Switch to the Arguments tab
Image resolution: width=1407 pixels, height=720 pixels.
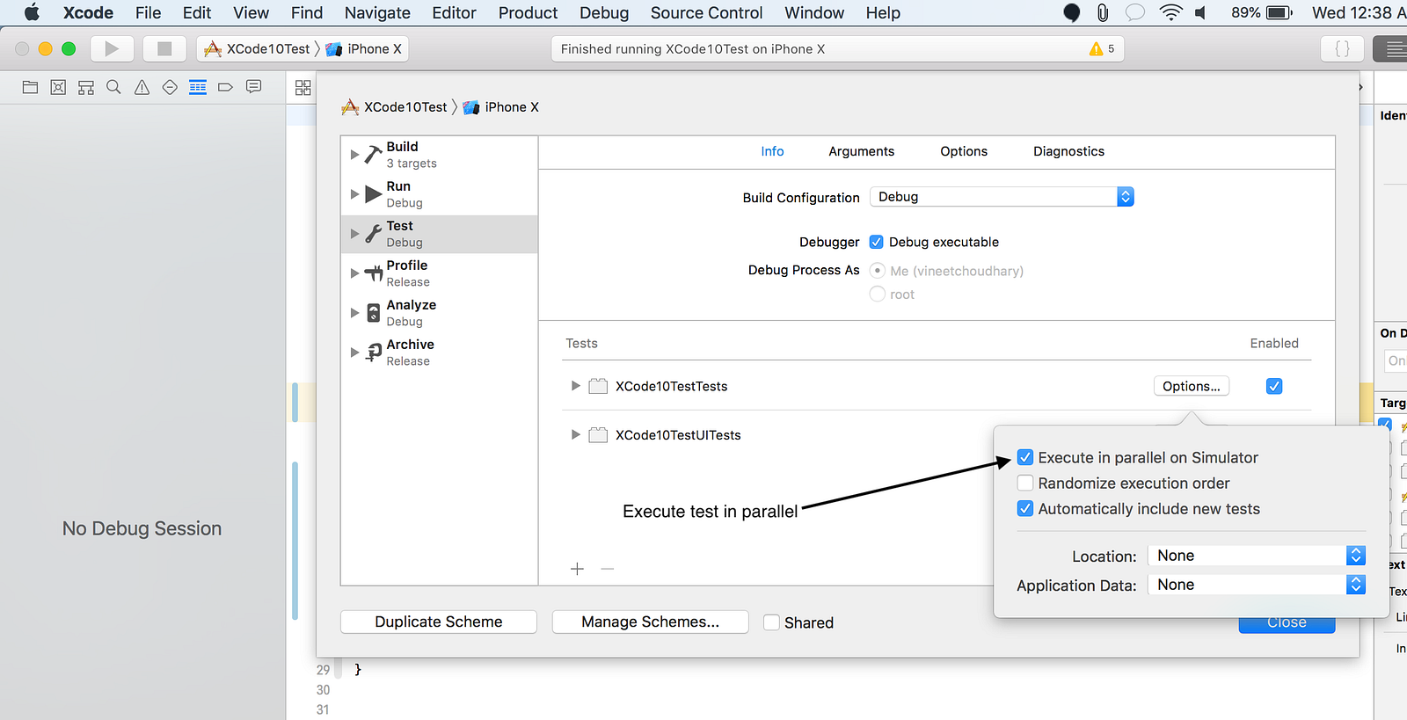(x=861, y=151)
